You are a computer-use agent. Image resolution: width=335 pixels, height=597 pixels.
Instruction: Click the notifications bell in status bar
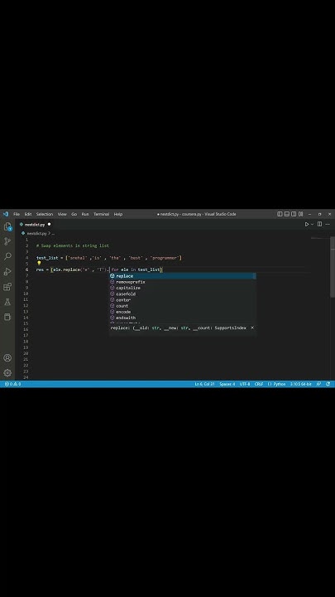coord(328,384)
